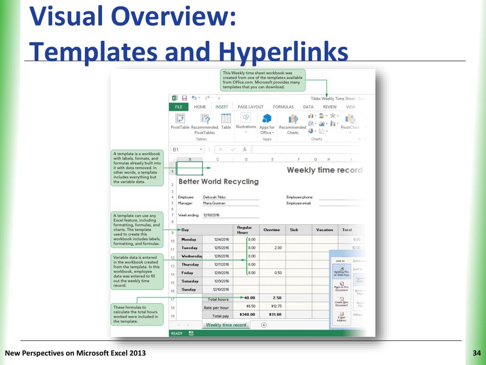This screenshot has width=486, height=365.
Task: Click the Monday row label
Action: (189, 240)
